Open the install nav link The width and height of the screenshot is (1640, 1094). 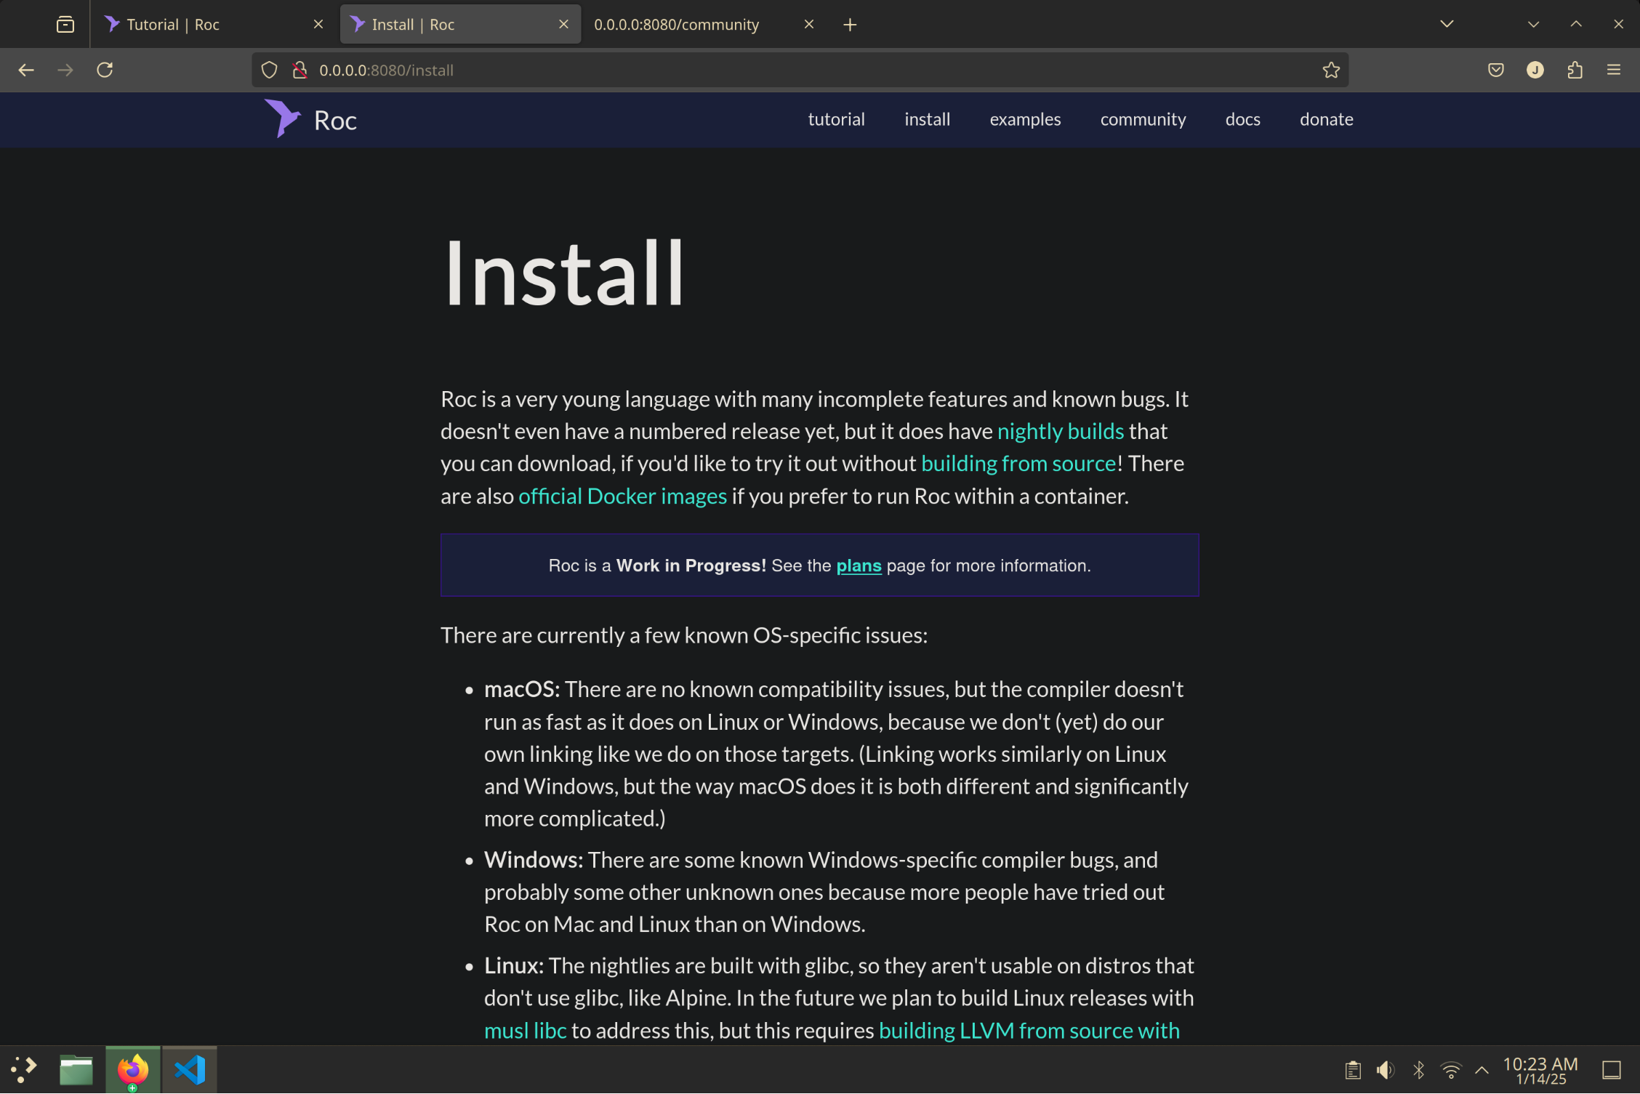tap(927, 119)
